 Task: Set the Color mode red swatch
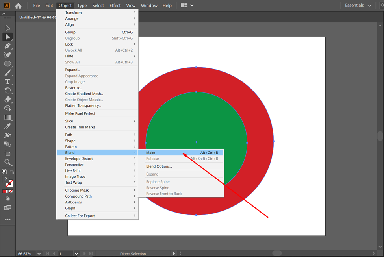tap(4, 191)
